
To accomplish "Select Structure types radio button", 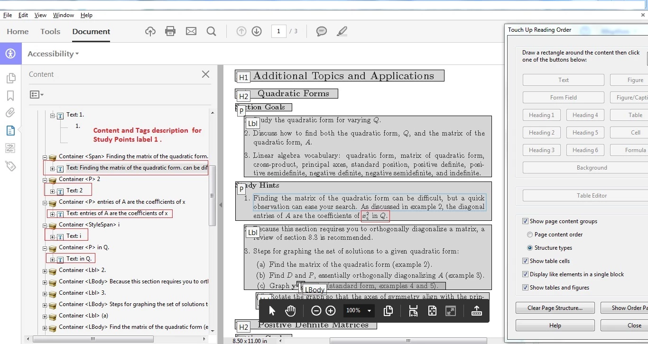I will coord(530,248).
